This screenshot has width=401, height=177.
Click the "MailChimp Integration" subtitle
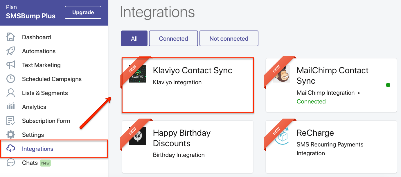tap(326, 93)
